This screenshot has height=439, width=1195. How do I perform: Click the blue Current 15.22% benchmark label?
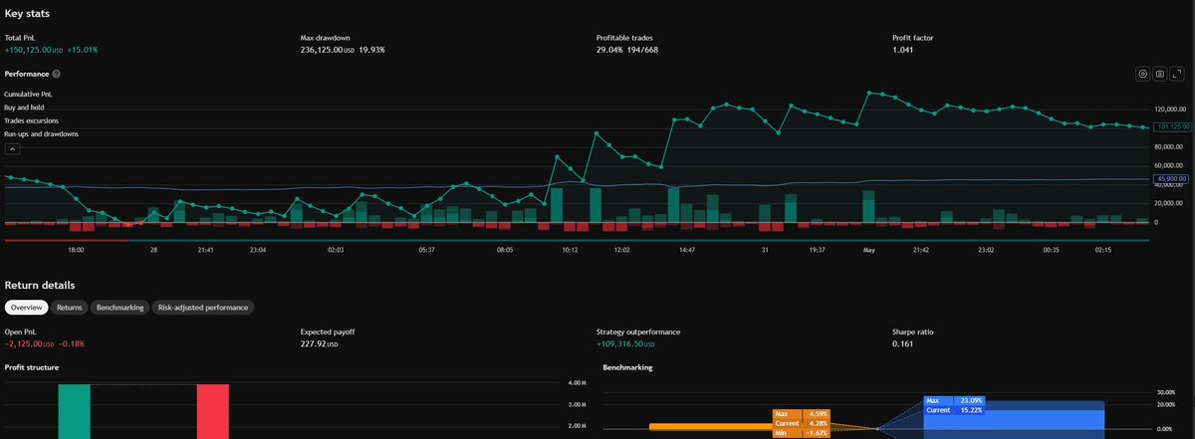coord(953,409)
